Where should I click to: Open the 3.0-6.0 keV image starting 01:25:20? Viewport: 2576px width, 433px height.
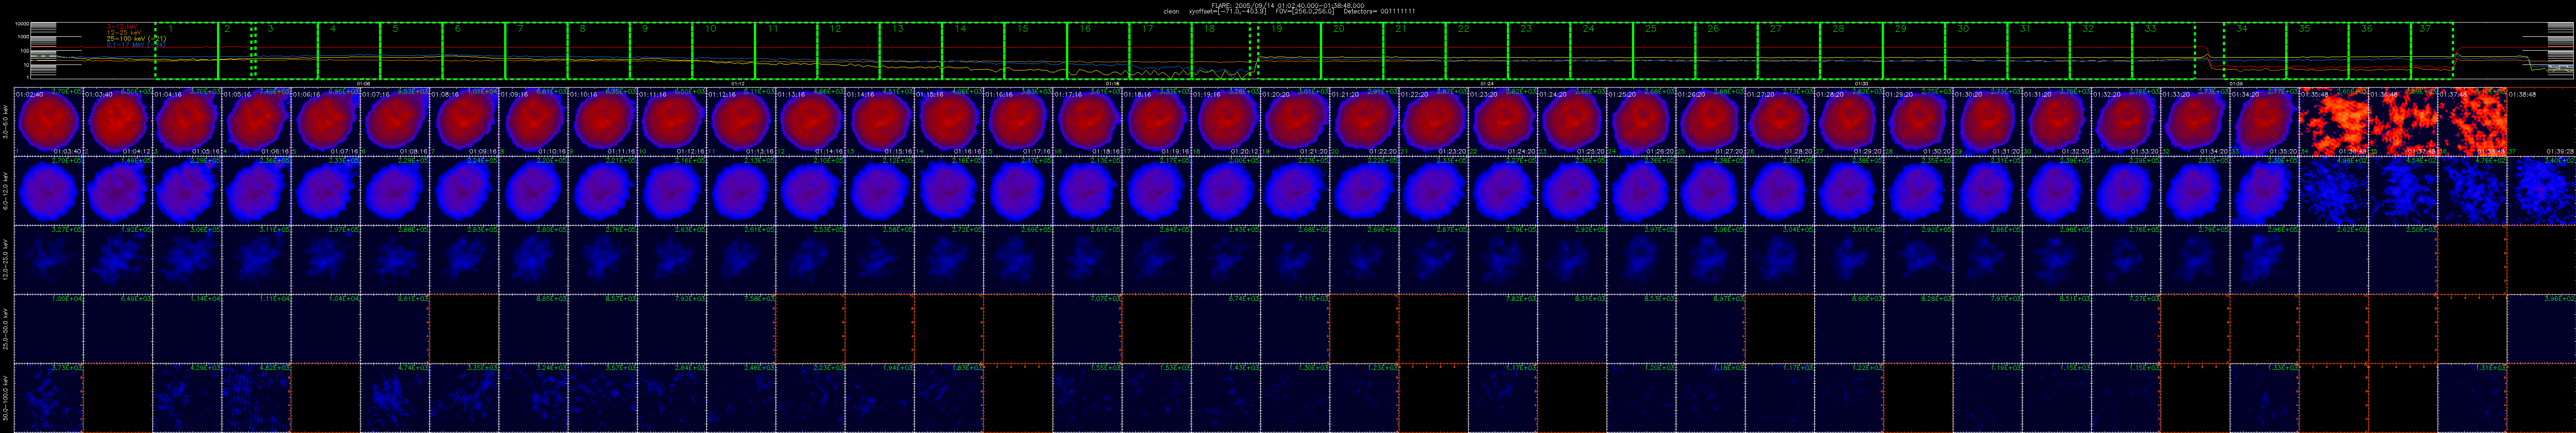coord(1641,122)
